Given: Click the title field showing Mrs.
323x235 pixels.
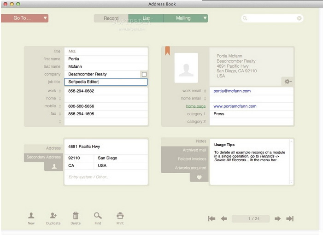Looking at the screenshot, I should coord(106,51).
